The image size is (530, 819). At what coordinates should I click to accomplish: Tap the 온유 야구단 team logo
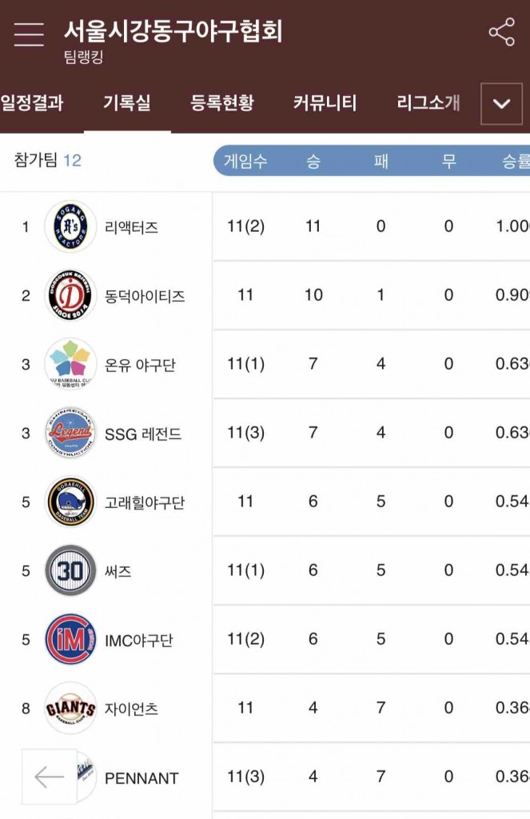[70, 365]
